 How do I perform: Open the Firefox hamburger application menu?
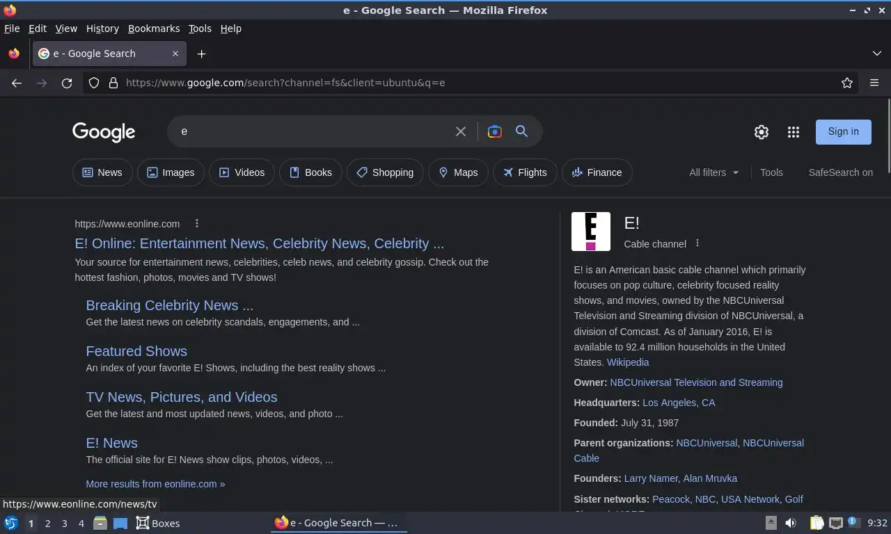point(874,83)
